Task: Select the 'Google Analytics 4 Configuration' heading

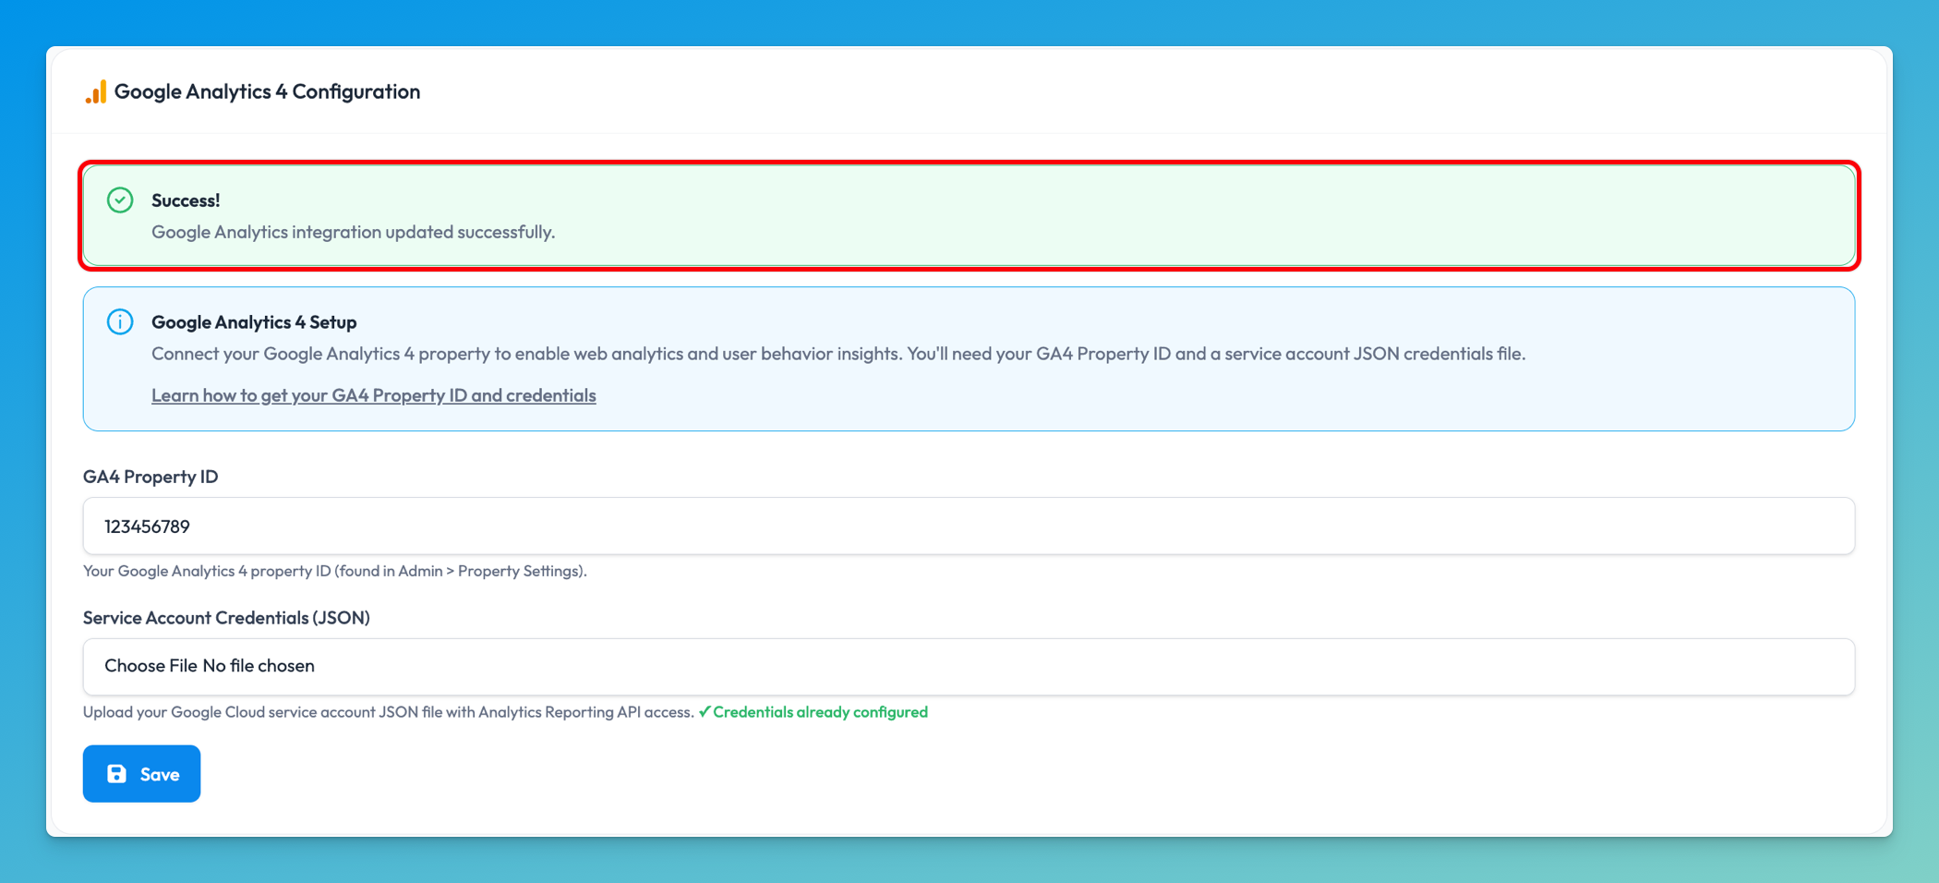Action: 267,91
